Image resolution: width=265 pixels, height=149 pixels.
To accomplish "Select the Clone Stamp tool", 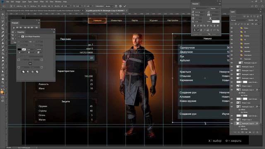I will point(3,43).
